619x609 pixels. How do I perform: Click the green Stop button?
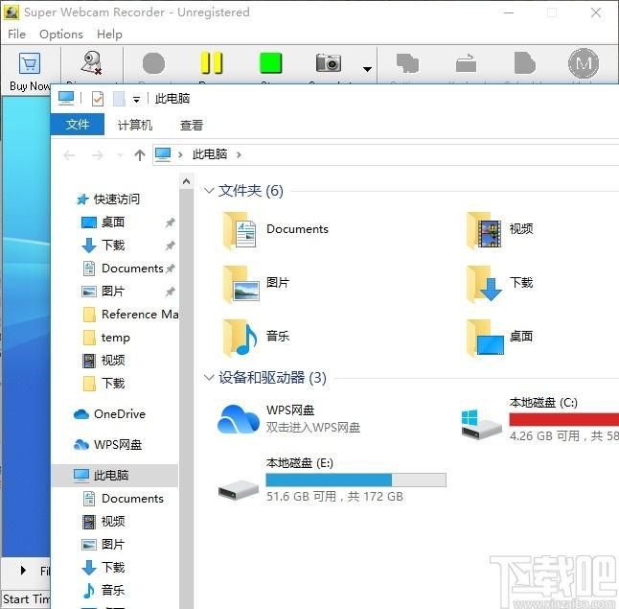[271, 63]
